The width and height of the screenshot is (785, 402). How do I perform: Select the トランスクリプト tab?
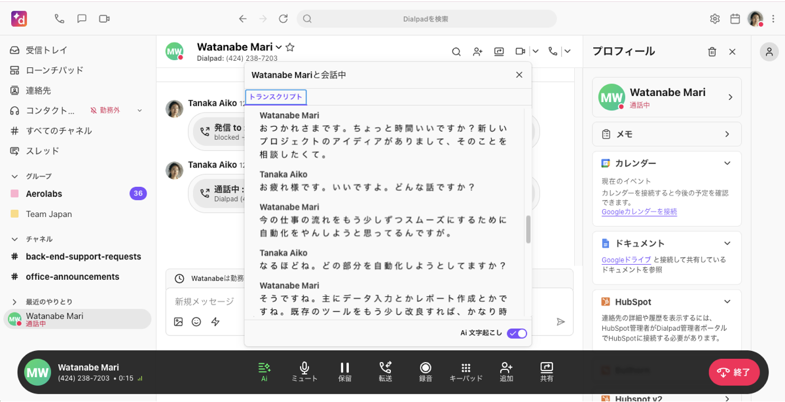276,97
